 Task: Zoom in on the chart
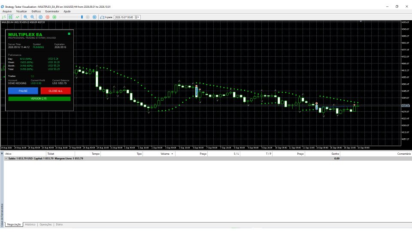[x=25, y=17]
